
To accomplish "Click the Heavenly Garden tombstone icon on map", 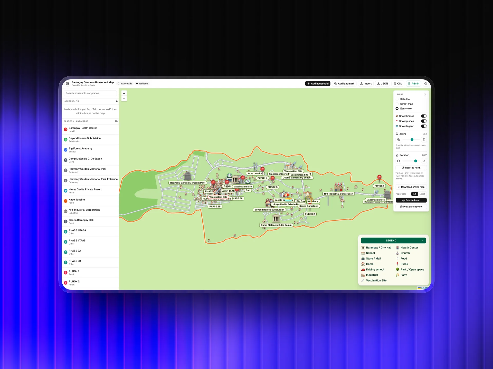I will point(188,176).
